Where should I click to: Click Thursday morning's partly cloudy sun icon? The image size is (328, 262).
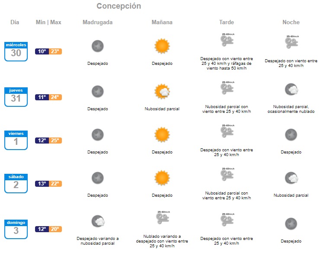162,91
